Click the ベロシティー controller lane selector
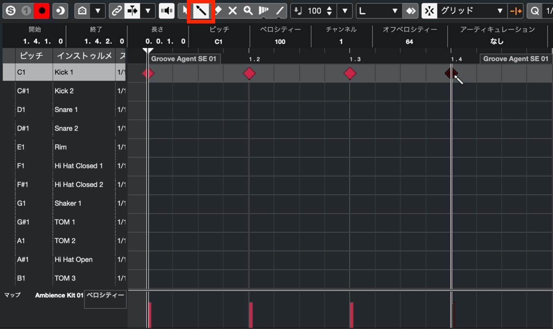Viewport: 553px width, 329px height. (105, 299)
